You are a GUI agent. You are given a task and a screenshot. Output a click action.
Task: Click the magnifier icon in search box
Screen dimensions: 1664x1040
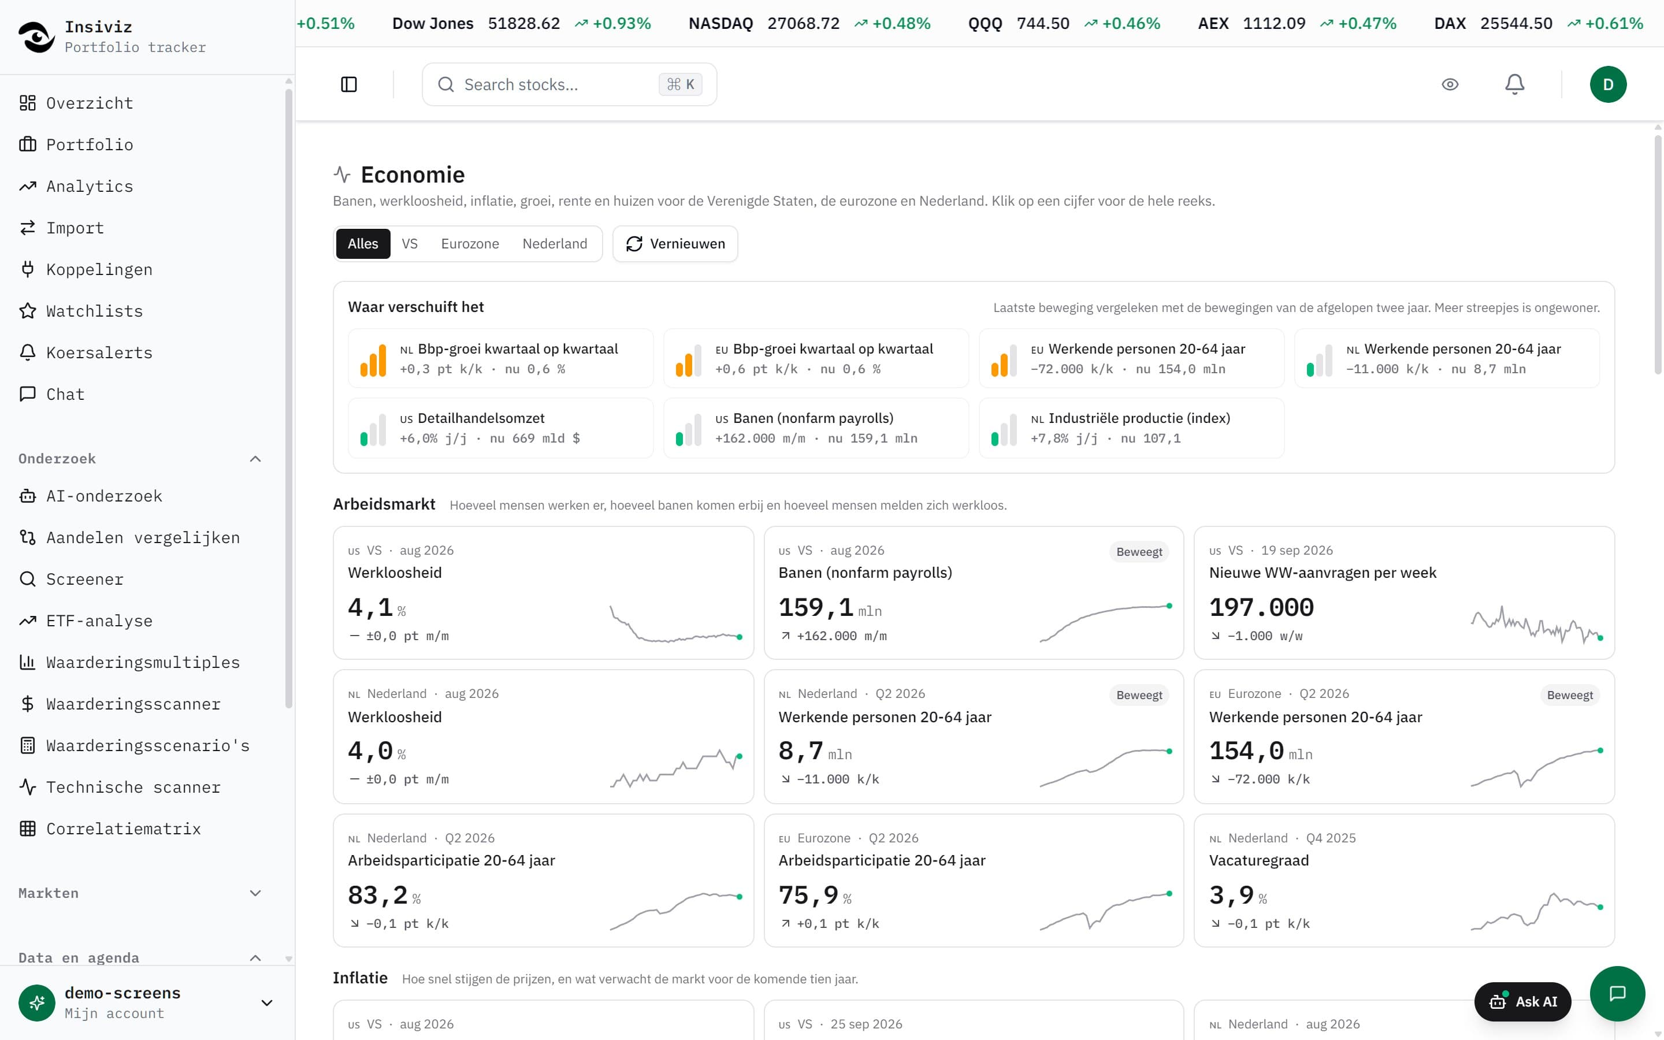click(446, 84)
